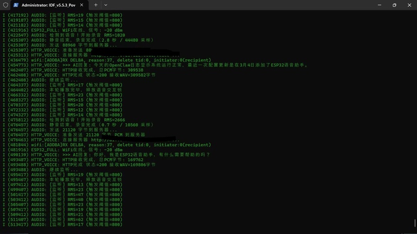Click the line showing WAV=169806 bytes

[79, 165]
